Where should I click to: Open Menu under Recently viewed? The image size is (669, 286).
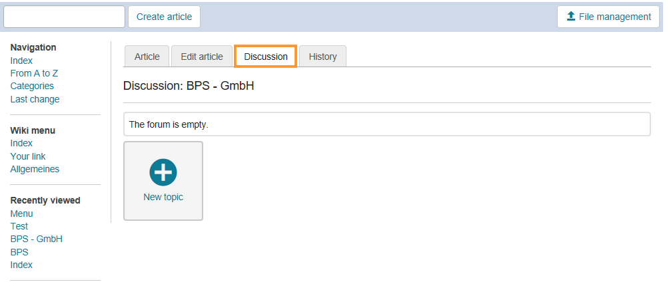click(x=21, y=214)
